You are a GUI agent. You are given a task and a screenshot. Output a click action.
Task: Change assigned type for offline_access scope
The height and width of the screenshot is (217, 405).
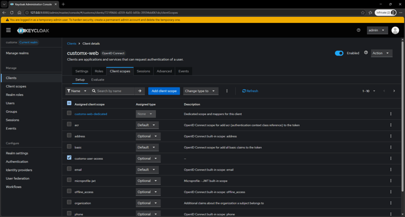click(x=148, y=192)
